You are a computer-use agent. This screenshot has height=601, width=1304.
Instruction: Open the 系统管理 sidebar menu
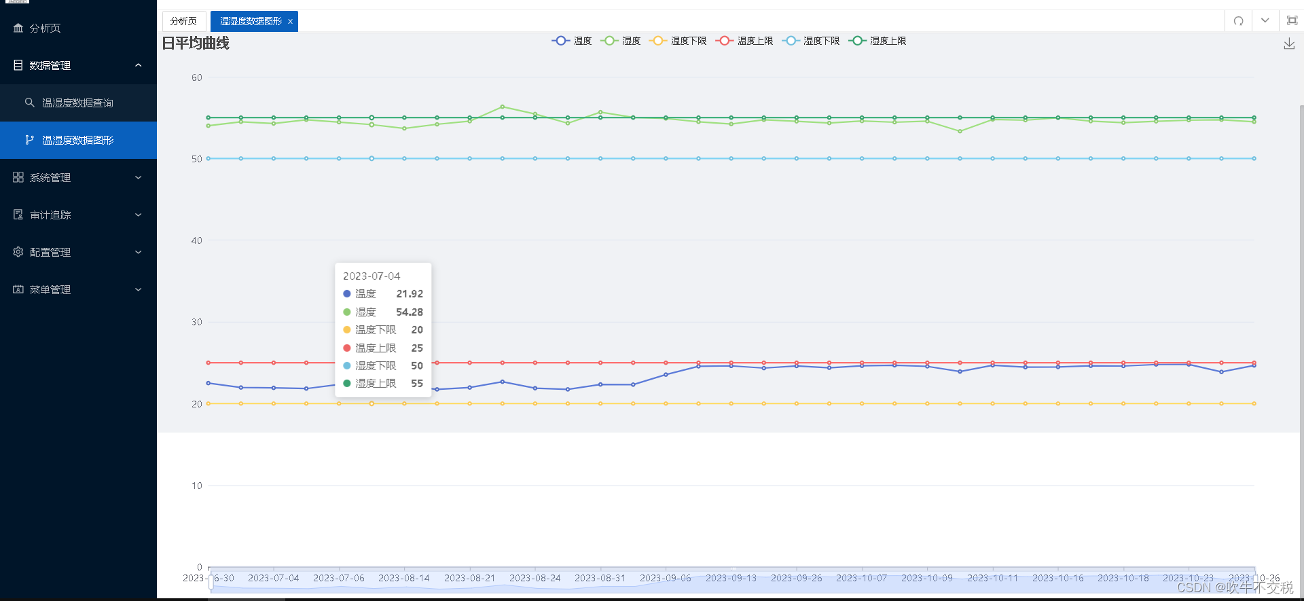point(78,177)
